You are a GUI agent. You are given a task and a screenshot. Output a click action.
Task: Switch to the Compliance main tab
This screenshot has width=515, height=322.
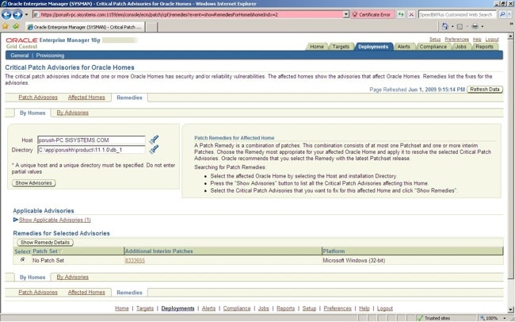(x=433, y=47)
